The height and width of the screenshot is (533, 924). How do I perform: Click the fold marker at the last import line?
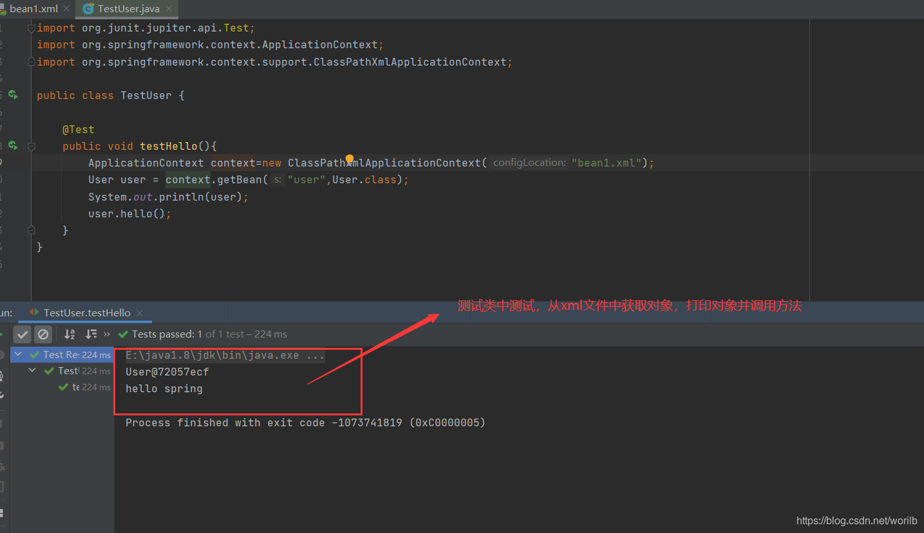pyautogui.click(x=31, y=62)
